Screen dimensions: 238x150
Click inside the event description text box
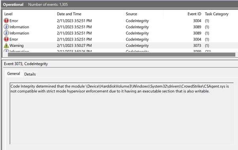[122, 113]
